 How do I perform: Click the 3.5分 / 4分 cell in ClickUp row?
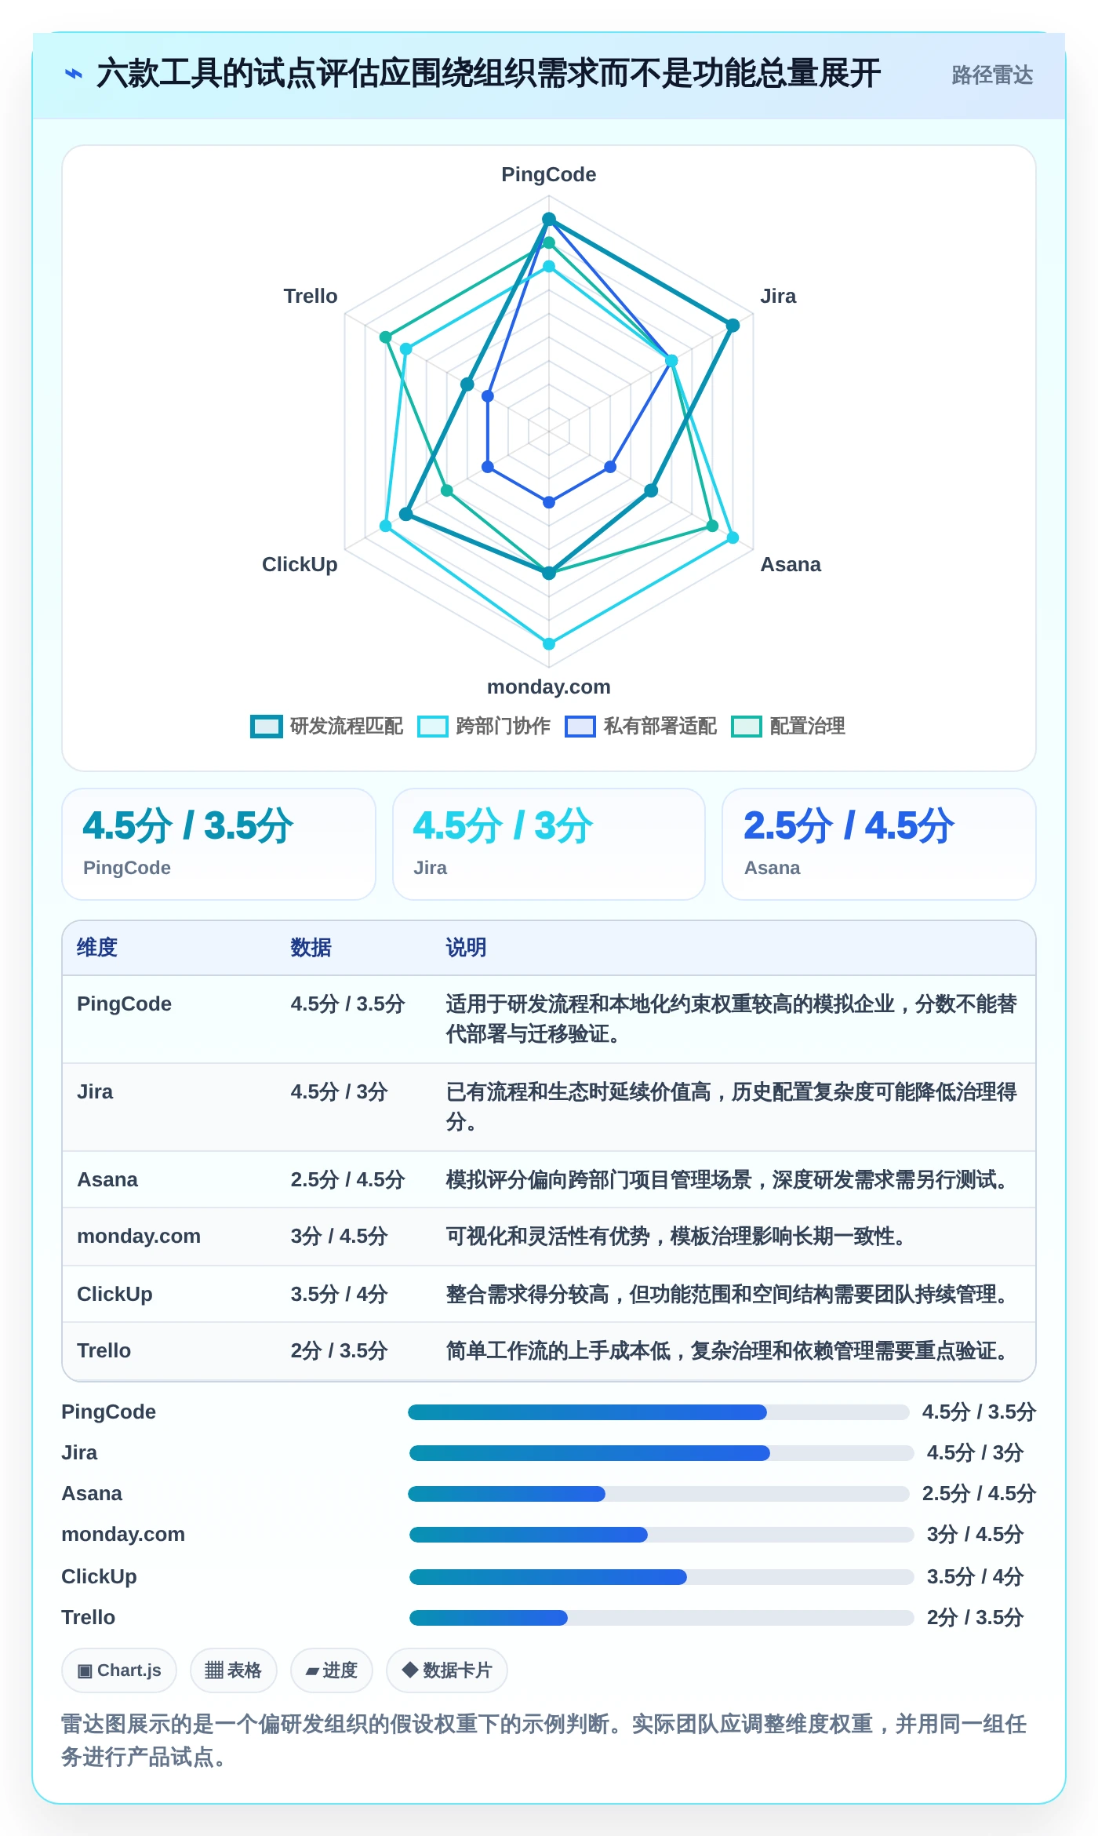click(x=339, y=1294)
